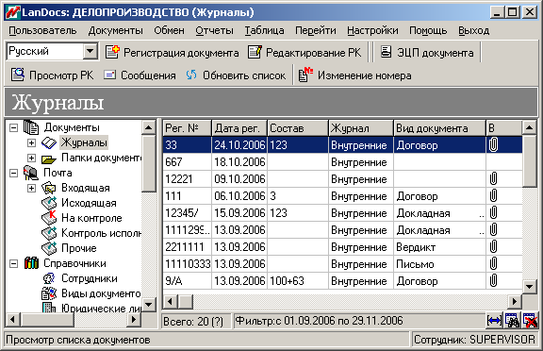Click the LanDocs logo in title bar

13,13
